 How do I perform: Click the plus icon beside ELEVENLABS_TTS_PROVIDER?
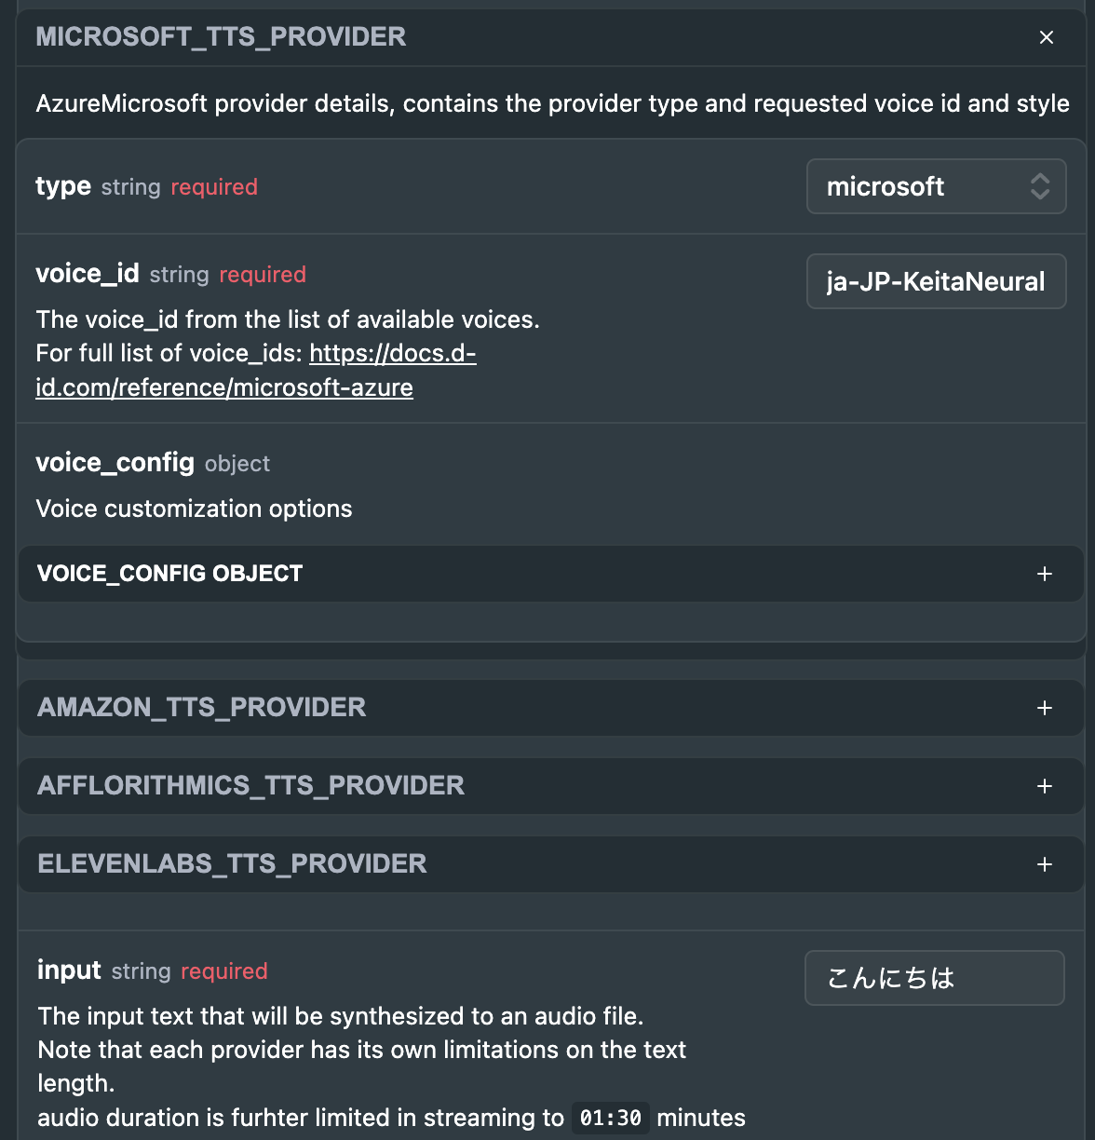(1045, 864)
